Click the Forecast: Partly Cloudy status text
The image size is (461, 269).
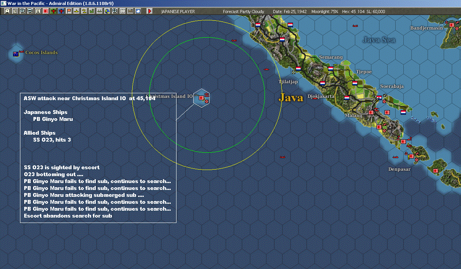pyautogui.click(x=243, y=12)
